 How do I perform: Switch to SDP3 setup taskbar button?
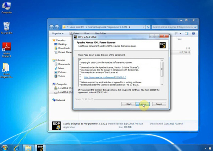pos(40,148)
